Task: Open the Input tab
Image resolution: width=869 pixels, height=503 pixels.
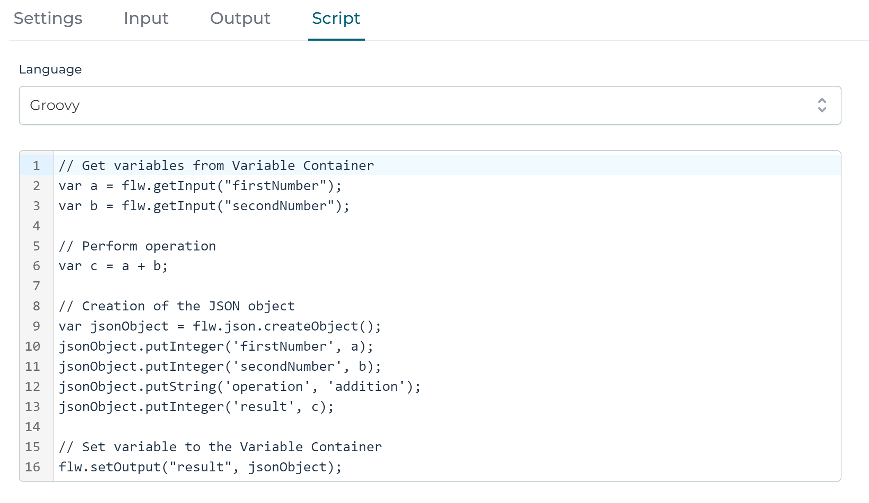Action: tap(146, 18)
